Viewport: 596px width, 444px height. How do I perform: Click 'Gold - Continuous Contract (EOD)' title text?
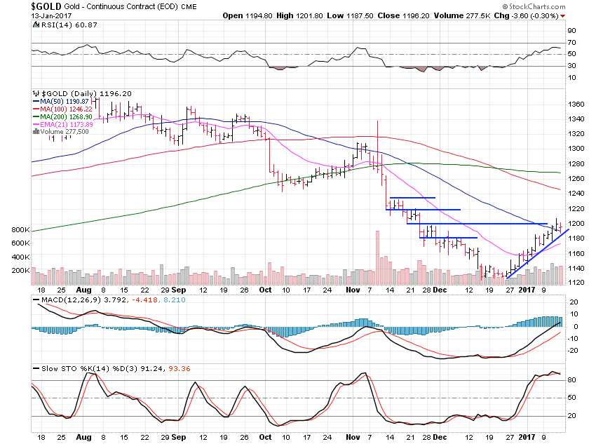(x=121, y=6)
